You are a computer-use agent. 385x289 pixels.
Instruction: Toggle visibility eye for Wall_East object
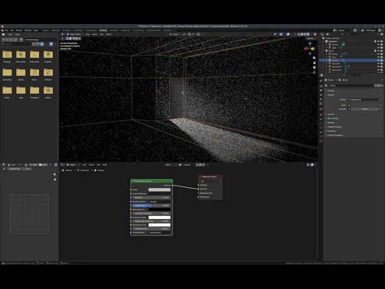click(x=378, y=63)
